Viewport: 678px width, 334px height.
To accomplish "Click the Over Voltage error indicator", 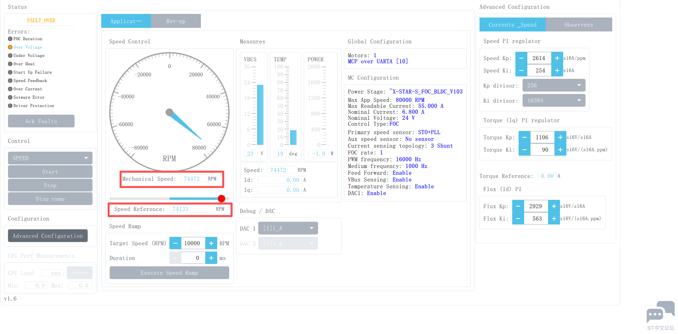I will (x=10, y=47).
